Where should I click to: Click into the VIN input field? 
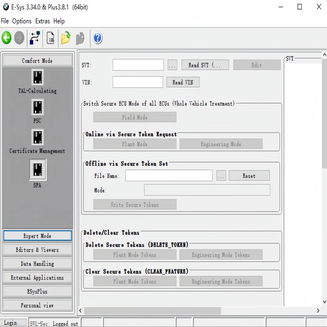pyautogui.click(x=138, y=82)
